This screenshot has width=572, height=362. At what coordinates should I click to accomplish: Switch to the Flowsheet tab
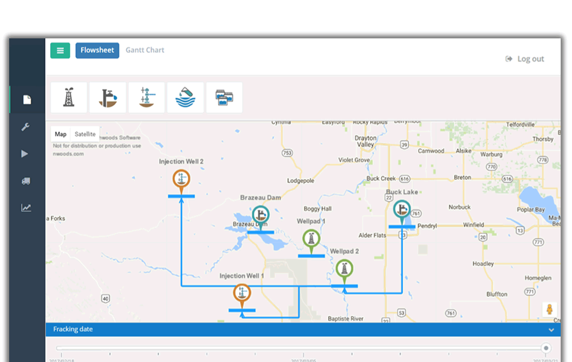(97, 50)
